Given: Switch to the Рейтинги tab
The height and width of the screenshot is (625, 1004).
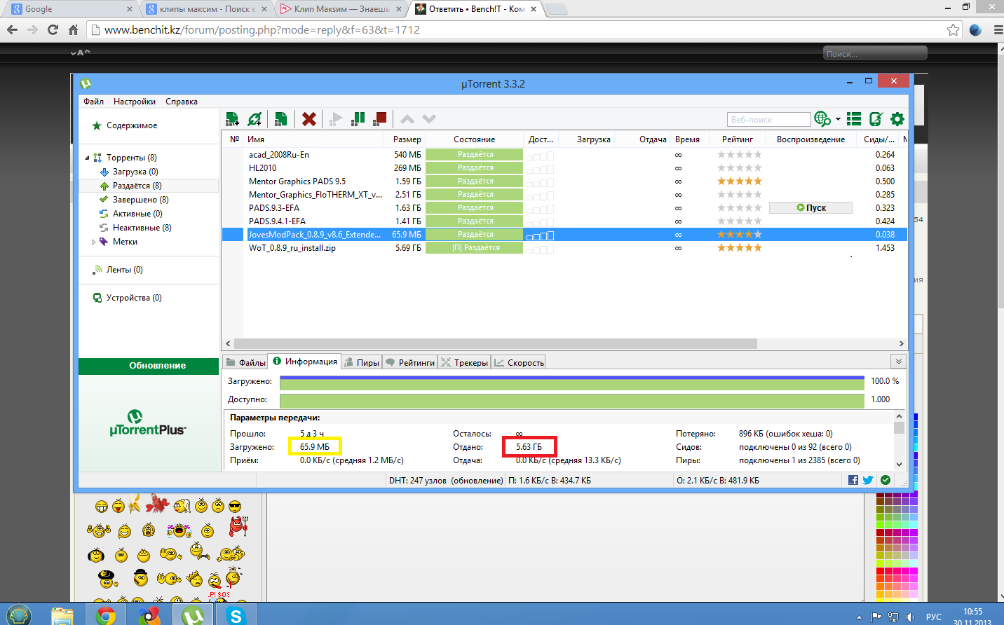Looking at the screenshot, I should tap(410, 362).
